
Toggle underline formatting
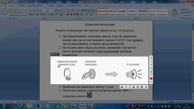tap(37, 15)
